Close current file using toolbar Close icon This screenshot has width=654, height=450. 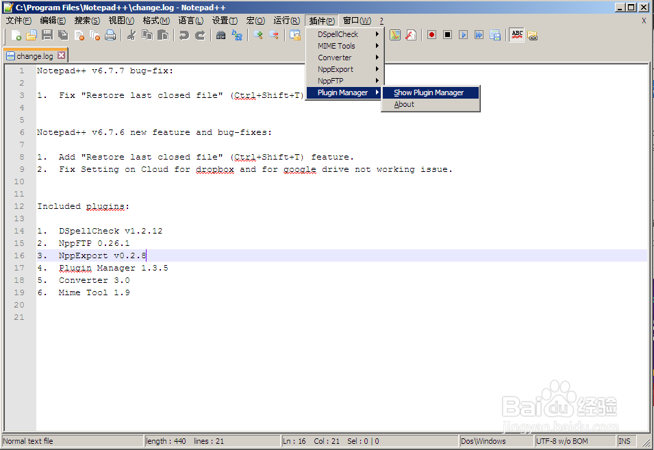click(x=79, y=36)
